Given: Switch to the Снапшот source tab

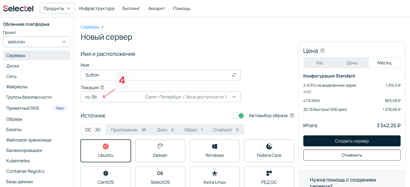Looking at the screenshot, I should point(226,130).
